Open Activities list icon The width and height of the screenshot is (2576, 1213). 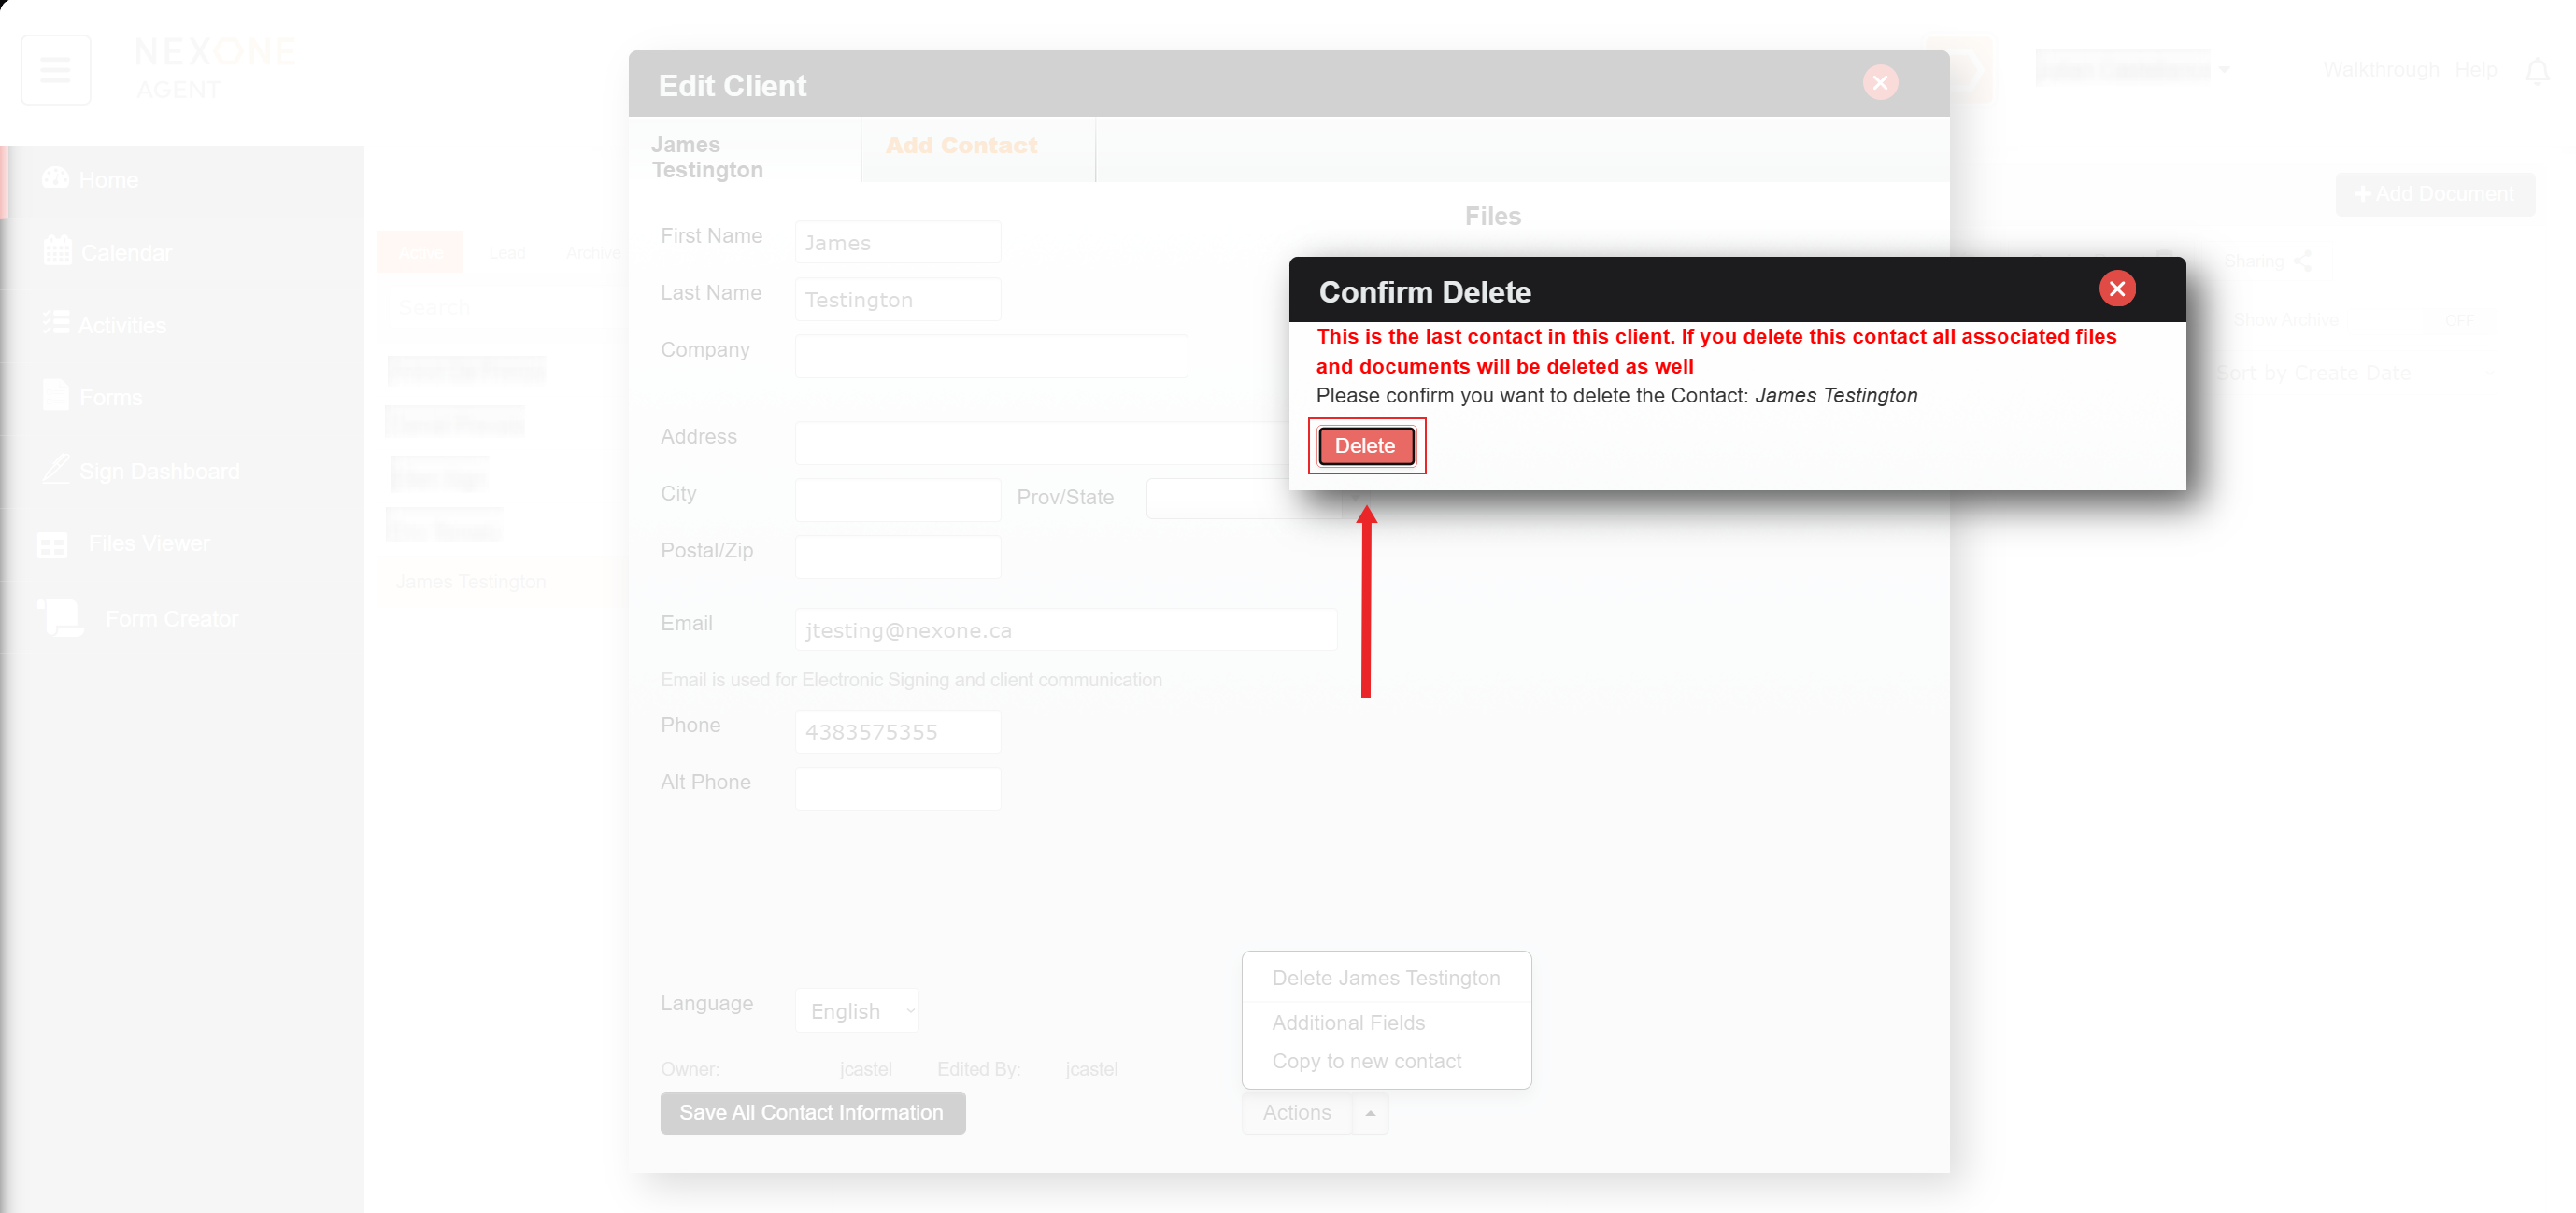(55, 324)
